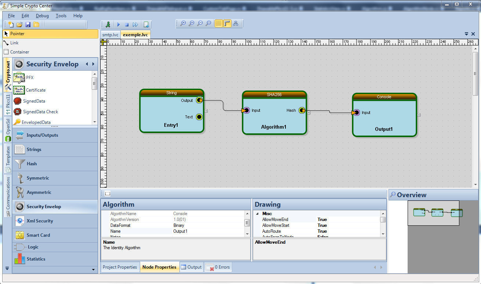The width and height of the screenshot is (481, 284).
Task: Open the Tools menu
Action: pos(61,16)
